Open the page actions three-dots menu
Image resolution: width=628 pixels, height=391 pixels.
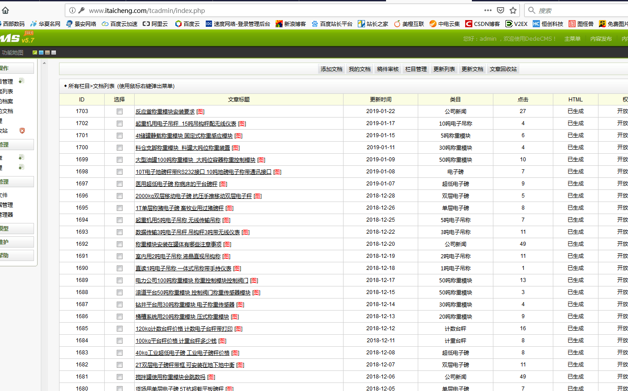488,10
